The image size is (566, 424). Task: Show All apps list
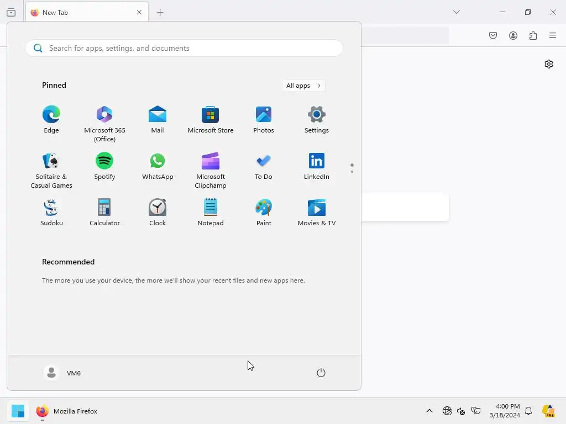tap(303, 86)
